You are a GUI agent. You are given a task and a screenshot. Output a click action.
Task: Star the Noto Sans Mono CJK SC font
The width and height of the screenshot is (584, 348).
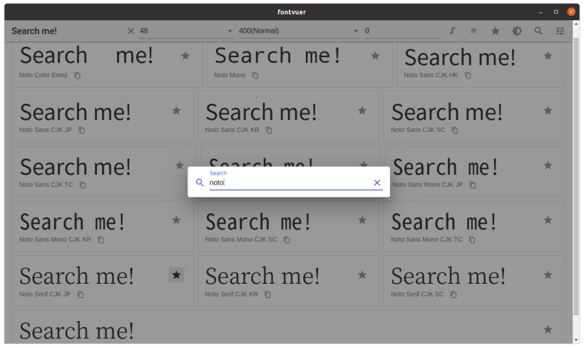click(x=362, y=220)
